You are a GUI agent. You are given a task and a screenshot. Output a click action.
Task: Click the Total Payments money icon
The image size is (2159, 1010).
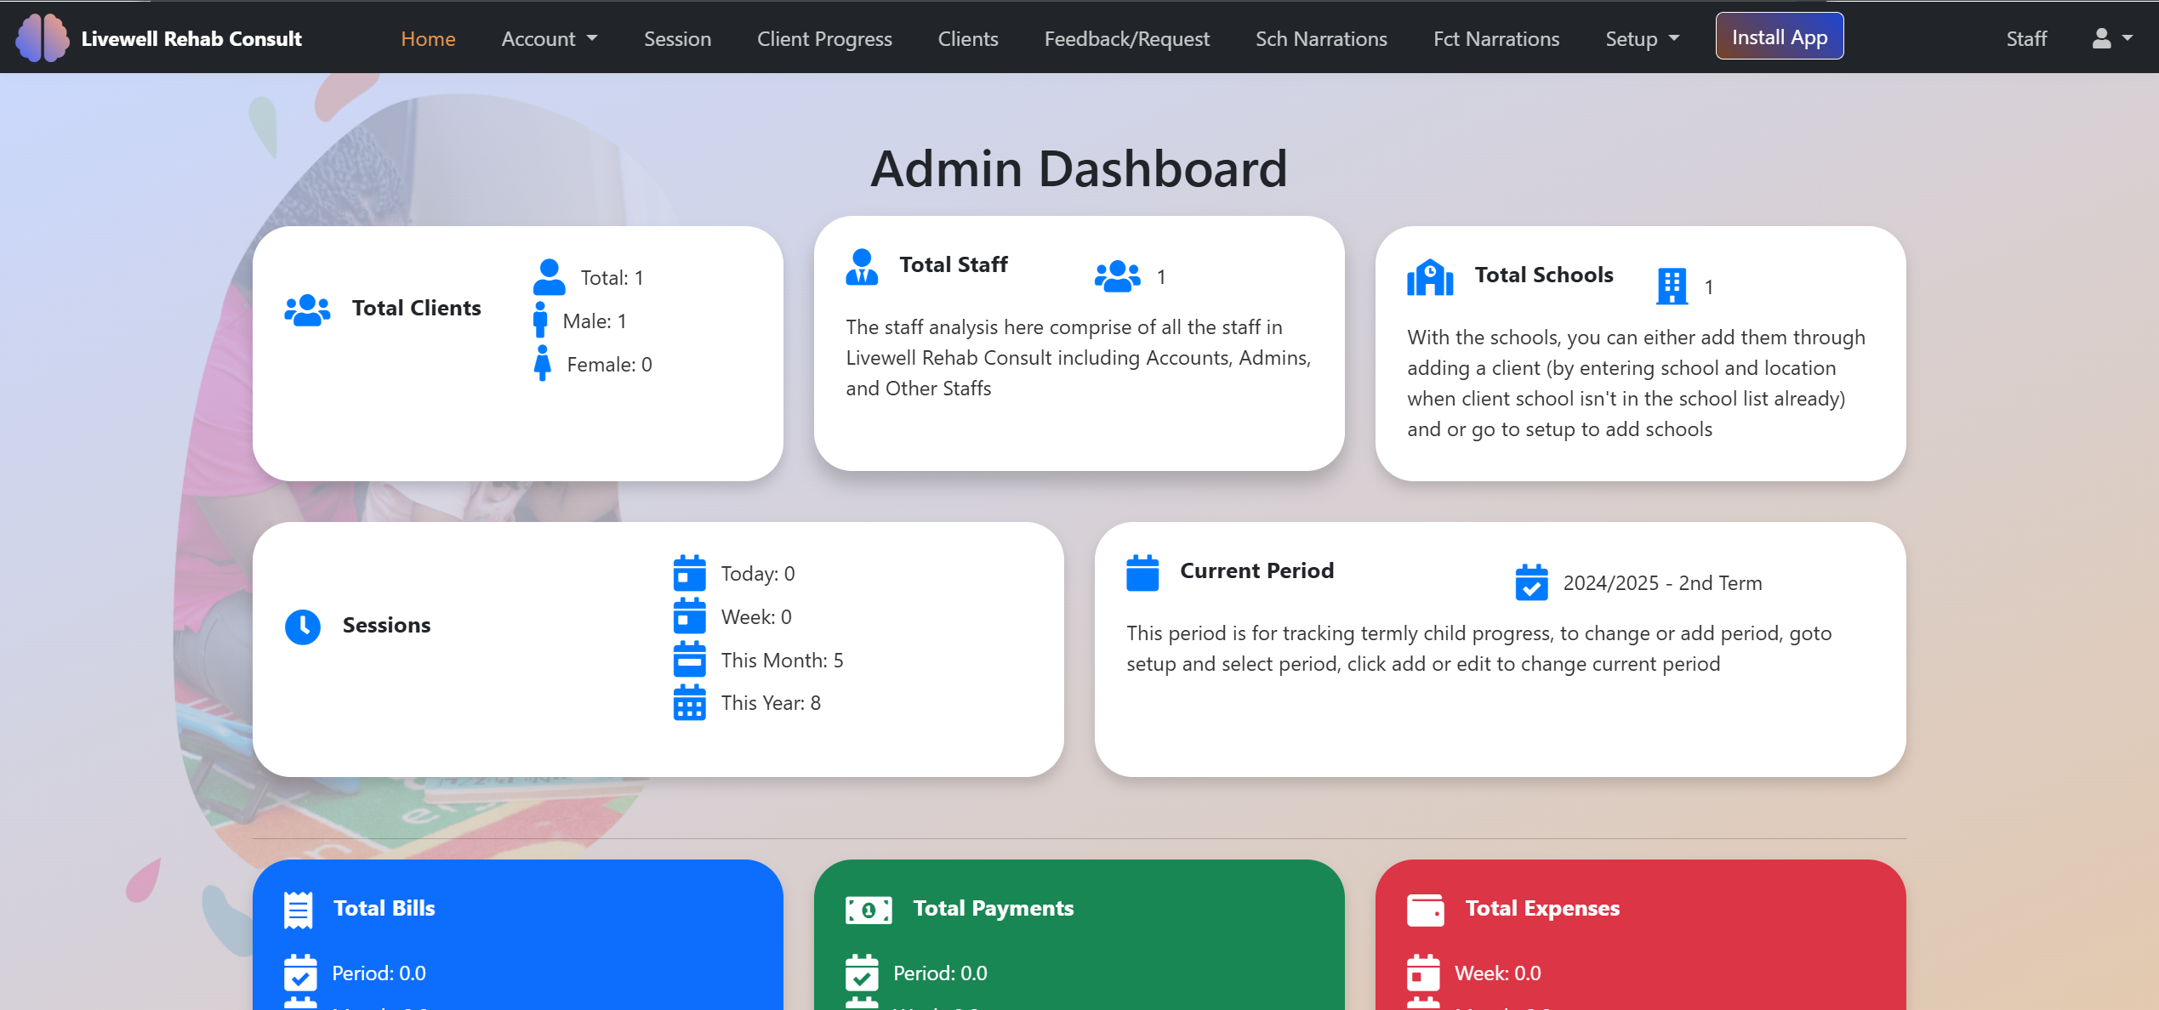pos(868,910)
